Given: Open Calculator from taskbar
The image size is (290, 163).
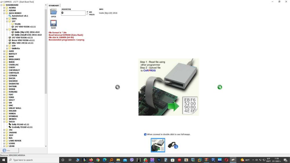Looking at the screenshot, I should (166, 160).
